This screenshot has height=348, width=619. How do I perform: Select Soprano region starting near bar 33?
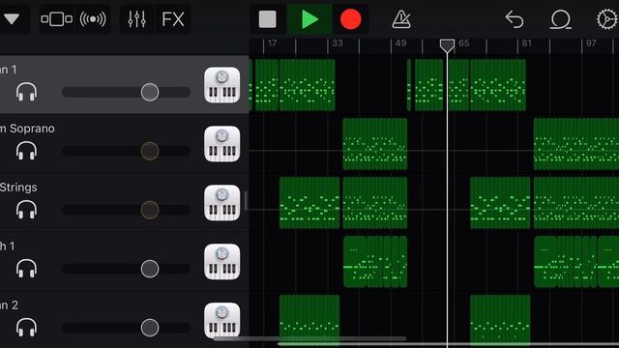[x=375, y=144]
